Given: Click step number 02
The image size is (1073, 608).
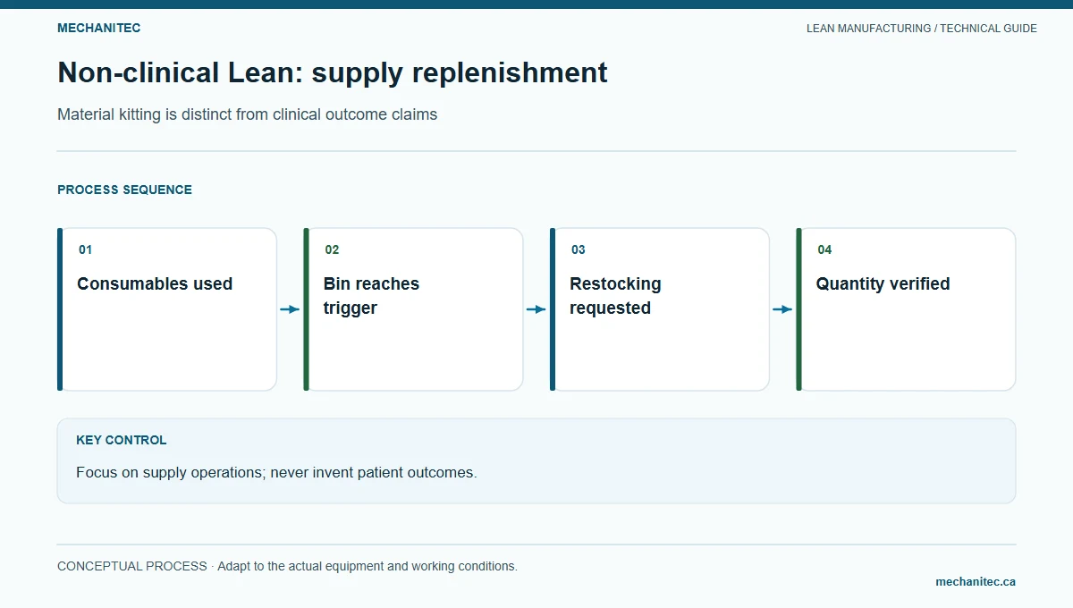Looking at the screenshot, I should point(332,249).
